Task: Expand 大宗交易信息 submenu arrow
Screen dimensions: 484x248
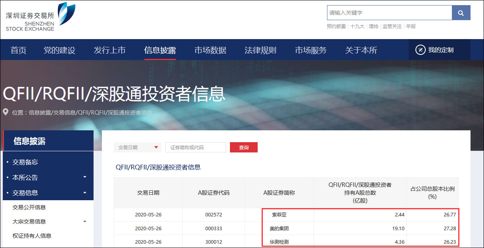Action: coord(84,222)
